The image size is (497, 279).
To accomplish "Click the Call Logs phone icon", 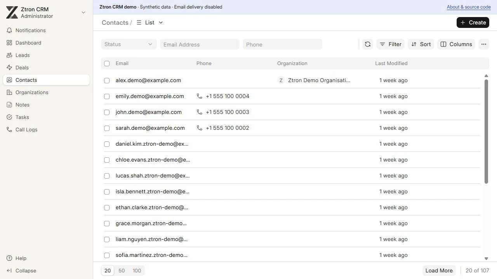I will 9,129.
